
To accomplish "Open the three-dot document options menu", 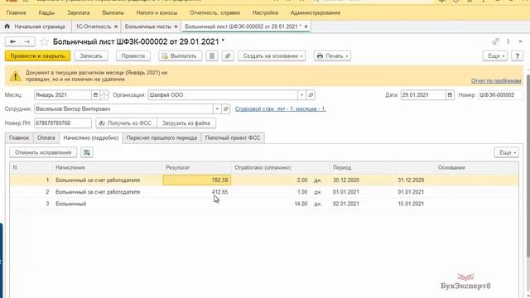I will (508, 41).
